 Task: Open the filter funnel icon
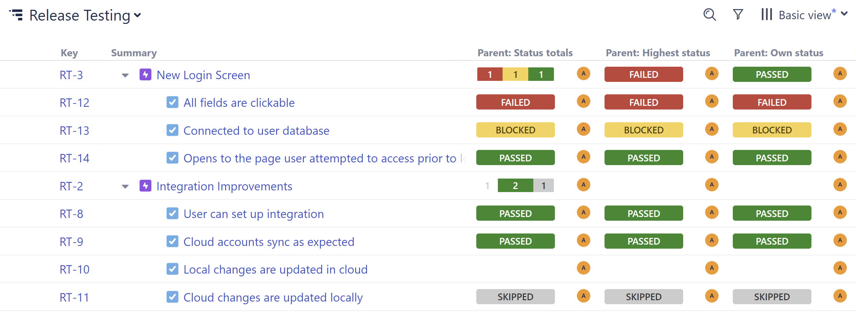pyautogui.click(x=738, y=15)
